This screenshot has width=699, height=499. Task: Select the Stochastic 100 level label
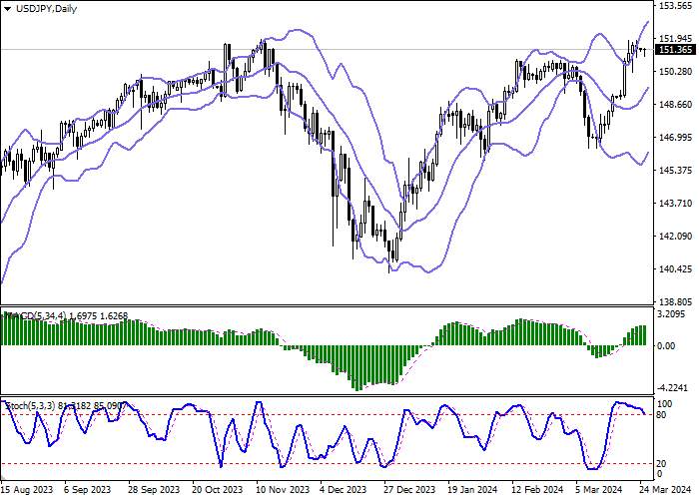tap(665, 404)
